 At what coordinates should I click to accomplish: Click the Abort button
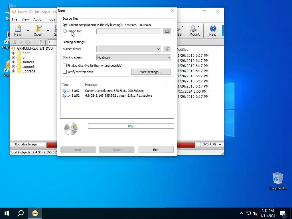[117, 150]
